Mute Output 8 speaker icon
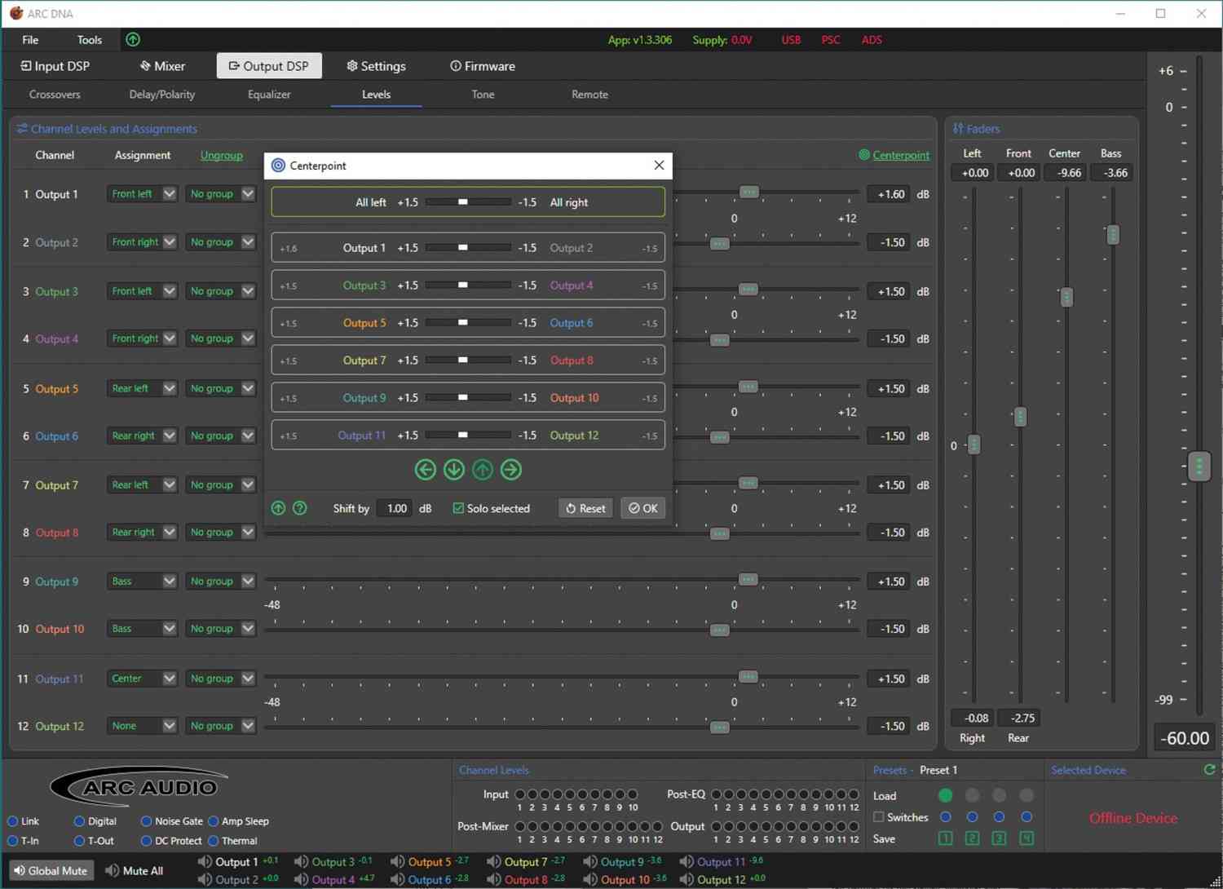Viewport: 1223px width, 889px height. (494, 879)
